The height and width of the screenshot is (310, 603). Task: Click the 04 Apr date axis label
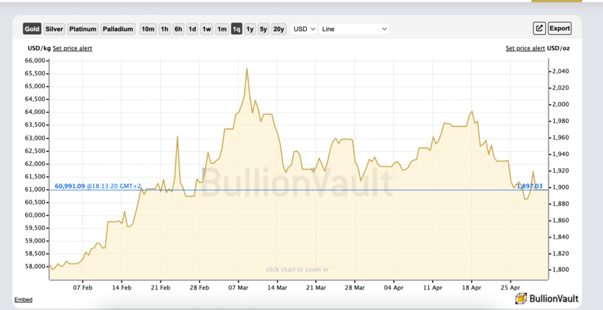click(x=394, y=287)
